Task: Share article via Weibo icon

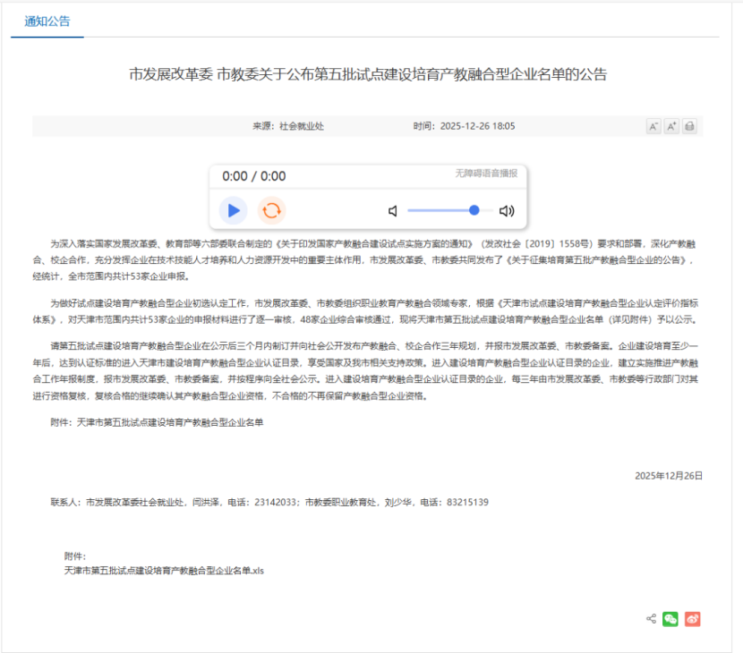Action: pyautogui.click(x=692, y=618)
